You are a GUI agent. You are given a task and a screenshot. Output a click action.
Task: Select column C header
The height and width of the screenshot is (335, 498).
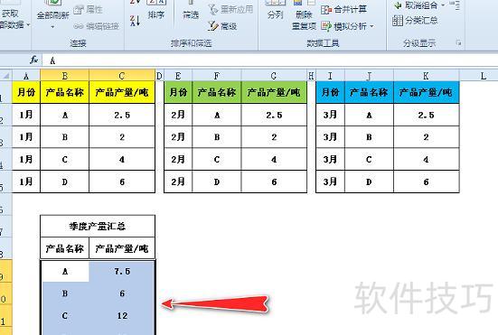point(122,76)
